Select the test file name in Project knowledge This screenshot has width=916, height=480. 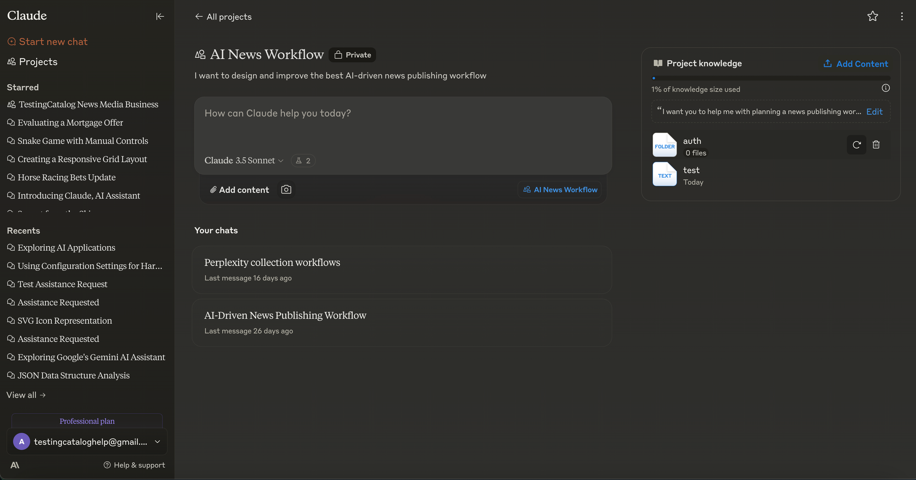(691, 170)
